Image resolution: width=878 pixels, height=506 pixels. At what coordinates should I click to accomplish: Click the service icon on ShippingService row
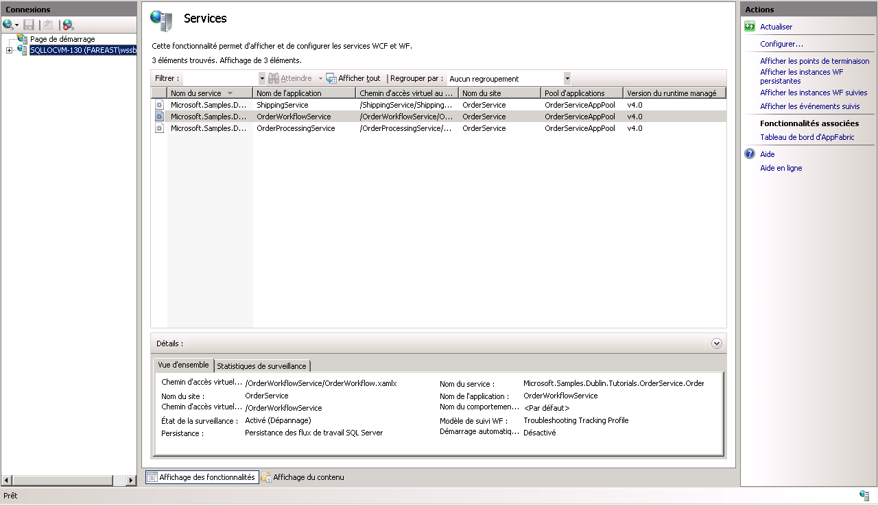(x=159, y=105)
